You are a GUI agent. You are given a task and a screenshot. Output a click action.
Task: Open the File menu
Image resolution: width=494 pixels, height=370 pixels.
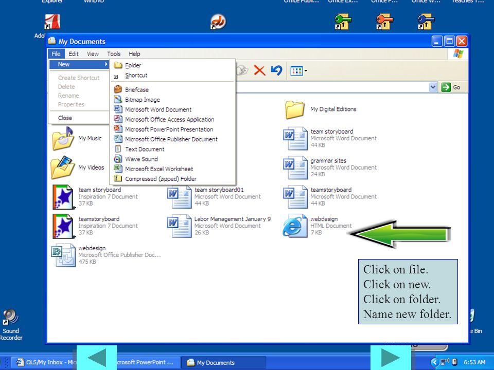coord(56,54)
